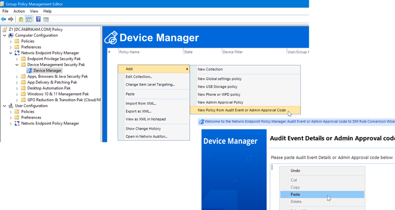The height and width of the screenshot is (210, 395).
Task: Click the Up One Level folder icon
Action: (21, 19)
